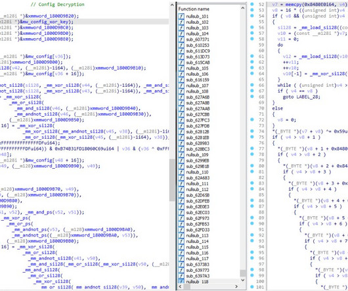Click the function icon beside sub_616159

181,80
